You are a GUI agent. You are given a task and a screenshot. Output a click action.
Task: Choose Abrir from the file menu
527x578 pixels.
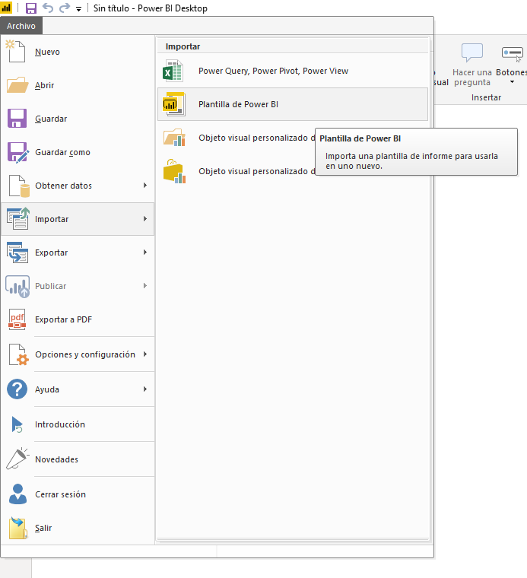coord(45,85)
